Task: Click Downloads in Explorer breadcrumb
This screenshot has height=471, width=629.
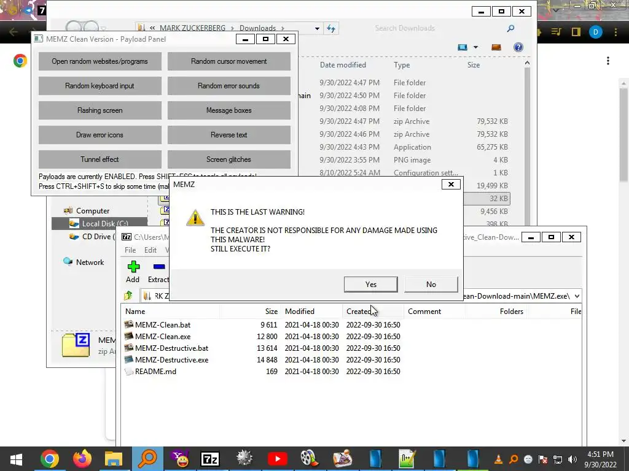Action: [257, 28]
